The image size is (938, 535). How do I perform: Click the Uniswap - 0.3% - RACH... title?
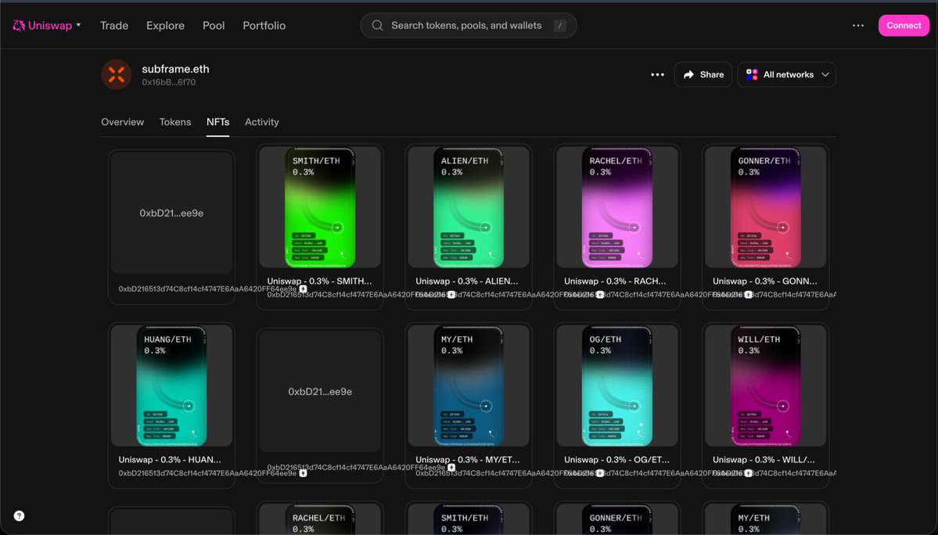pyautogui.click(x=615, y=281)
